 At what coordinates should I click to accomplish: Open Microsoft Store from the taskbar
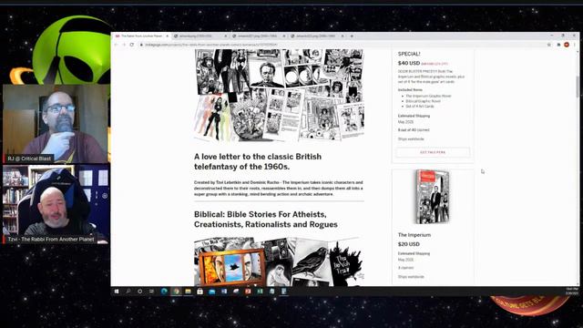point(200,292)
